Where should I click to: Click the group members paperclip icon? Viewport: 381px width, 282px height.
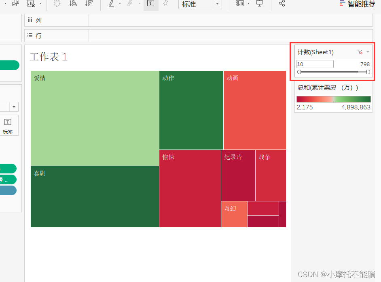pyautogui.click(x=130, y=3)
